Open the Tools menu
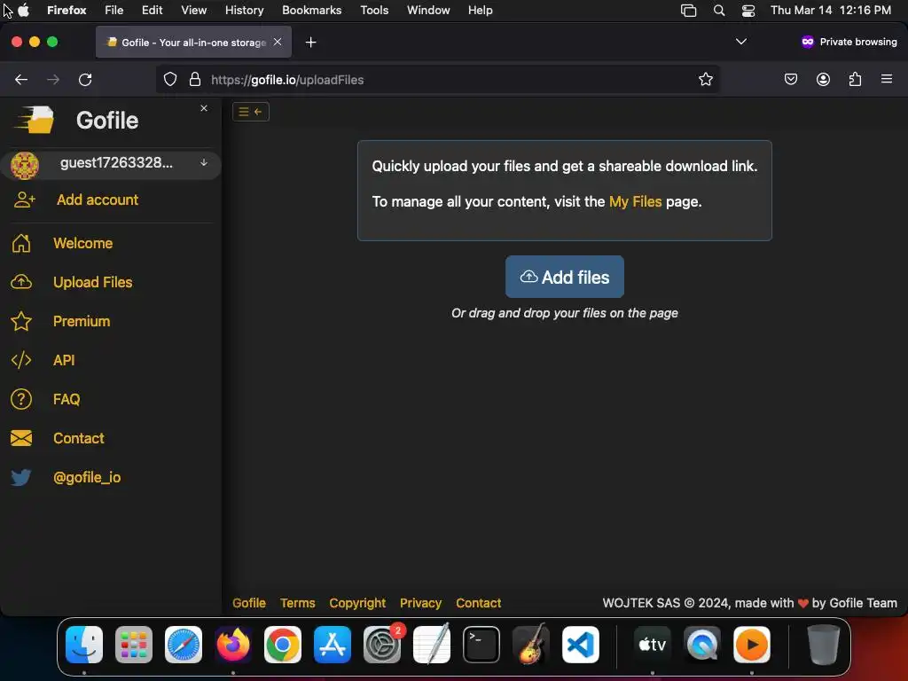908x681 pixels. (374, 11)
